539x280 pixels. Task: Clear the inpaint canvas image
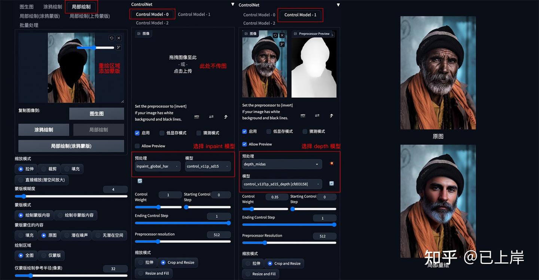click(119, 38)
